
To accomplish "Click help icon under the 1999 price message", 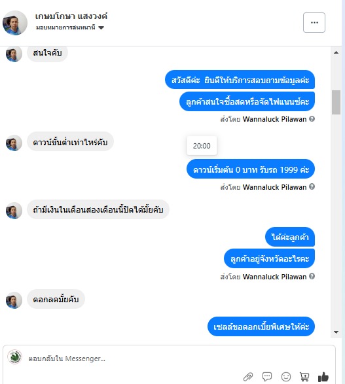I will tap(312, 186).
